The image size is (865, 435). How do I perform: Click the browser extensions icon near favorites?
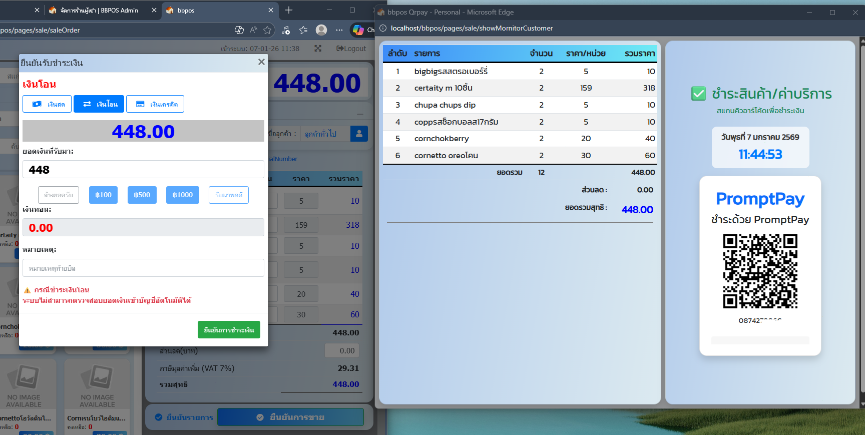[285, 30]
